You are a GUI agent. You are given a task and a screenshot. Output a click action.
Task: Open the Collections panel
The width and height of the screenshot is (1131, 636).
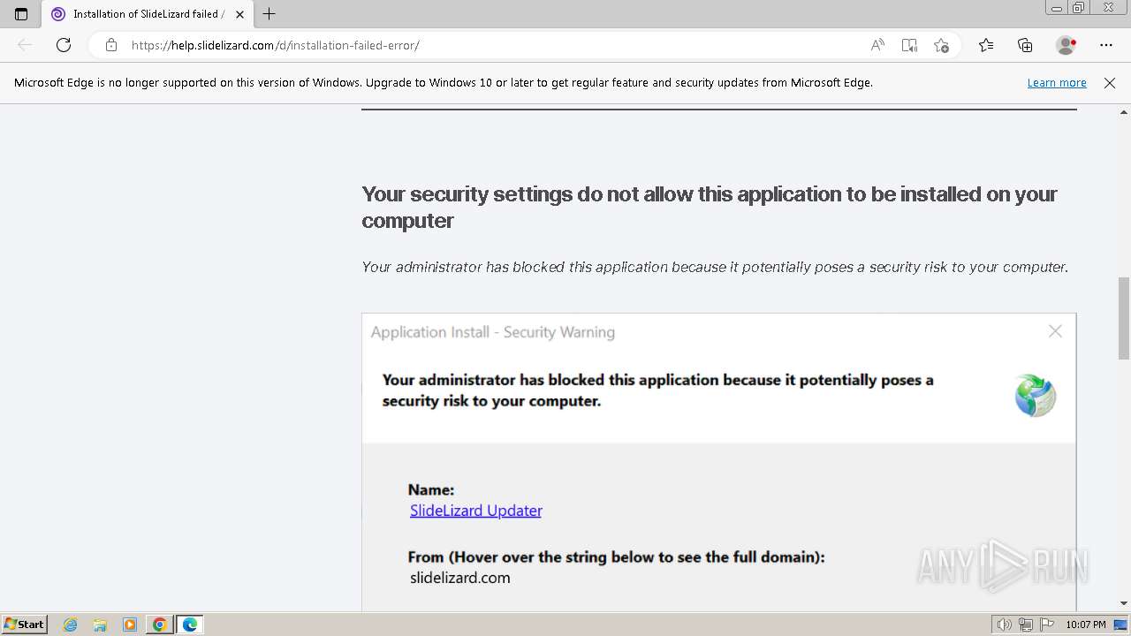(x=1025, y=45)
